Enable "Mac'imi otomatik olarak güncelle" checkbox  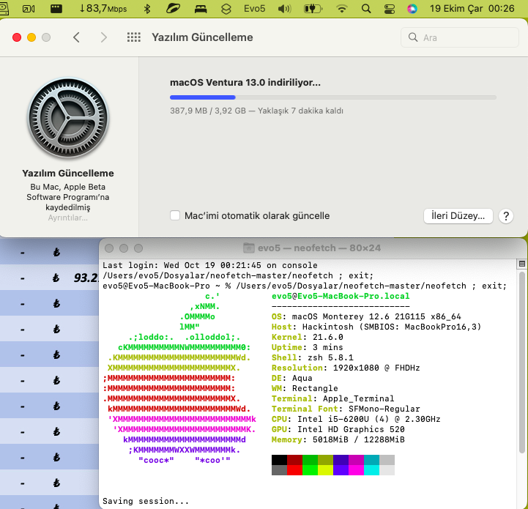[x=175, y=216]
